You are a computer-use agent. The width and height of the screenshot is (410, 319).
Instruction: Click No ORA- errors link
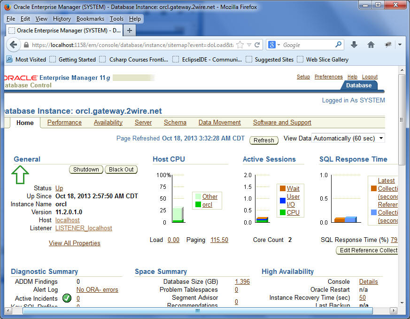[97, 290]
